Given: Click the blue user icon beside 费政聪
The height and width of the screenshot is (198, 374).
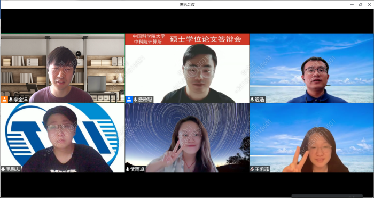Looking at the screenshot, I should coord(129,100).
